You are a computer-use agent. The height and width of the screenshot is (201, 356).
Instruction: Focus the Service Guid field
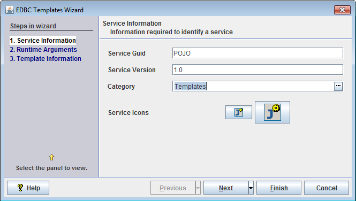[257, 53]
